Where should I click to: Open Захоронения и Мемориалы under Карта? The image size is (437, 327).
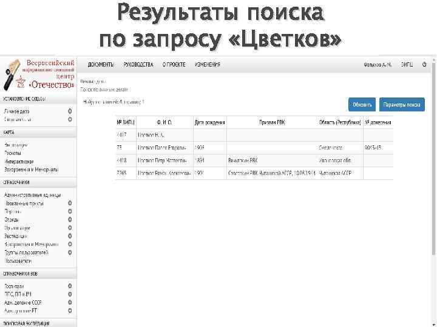pos(31,170)
